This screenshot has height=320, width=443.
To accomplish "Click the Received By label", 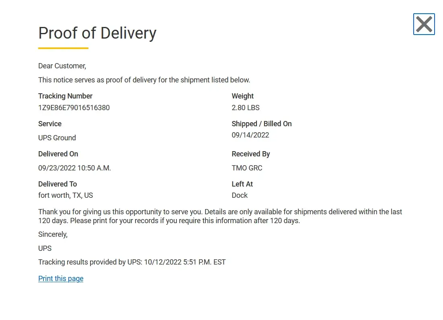I will [251, 154].
